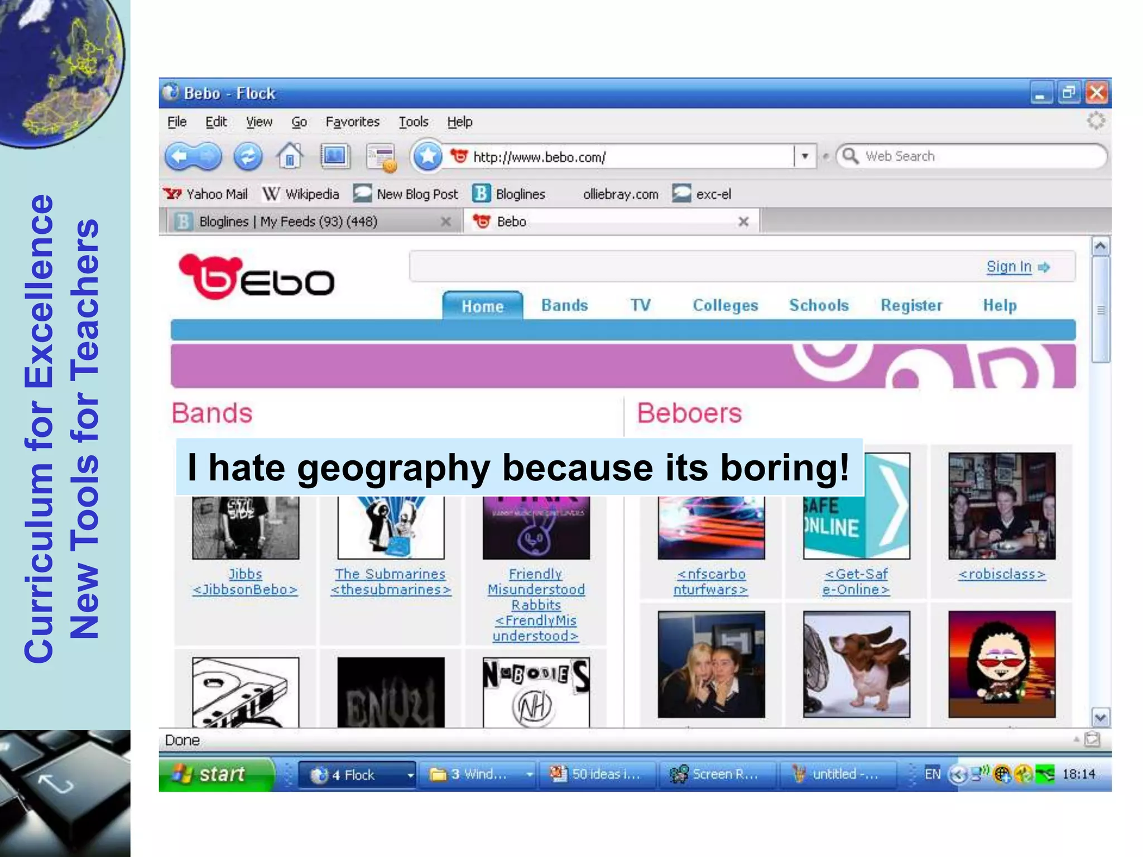Open the exc-el bookmark
The height and width of the screenshot is (857, 1143).
pos(702,194)
